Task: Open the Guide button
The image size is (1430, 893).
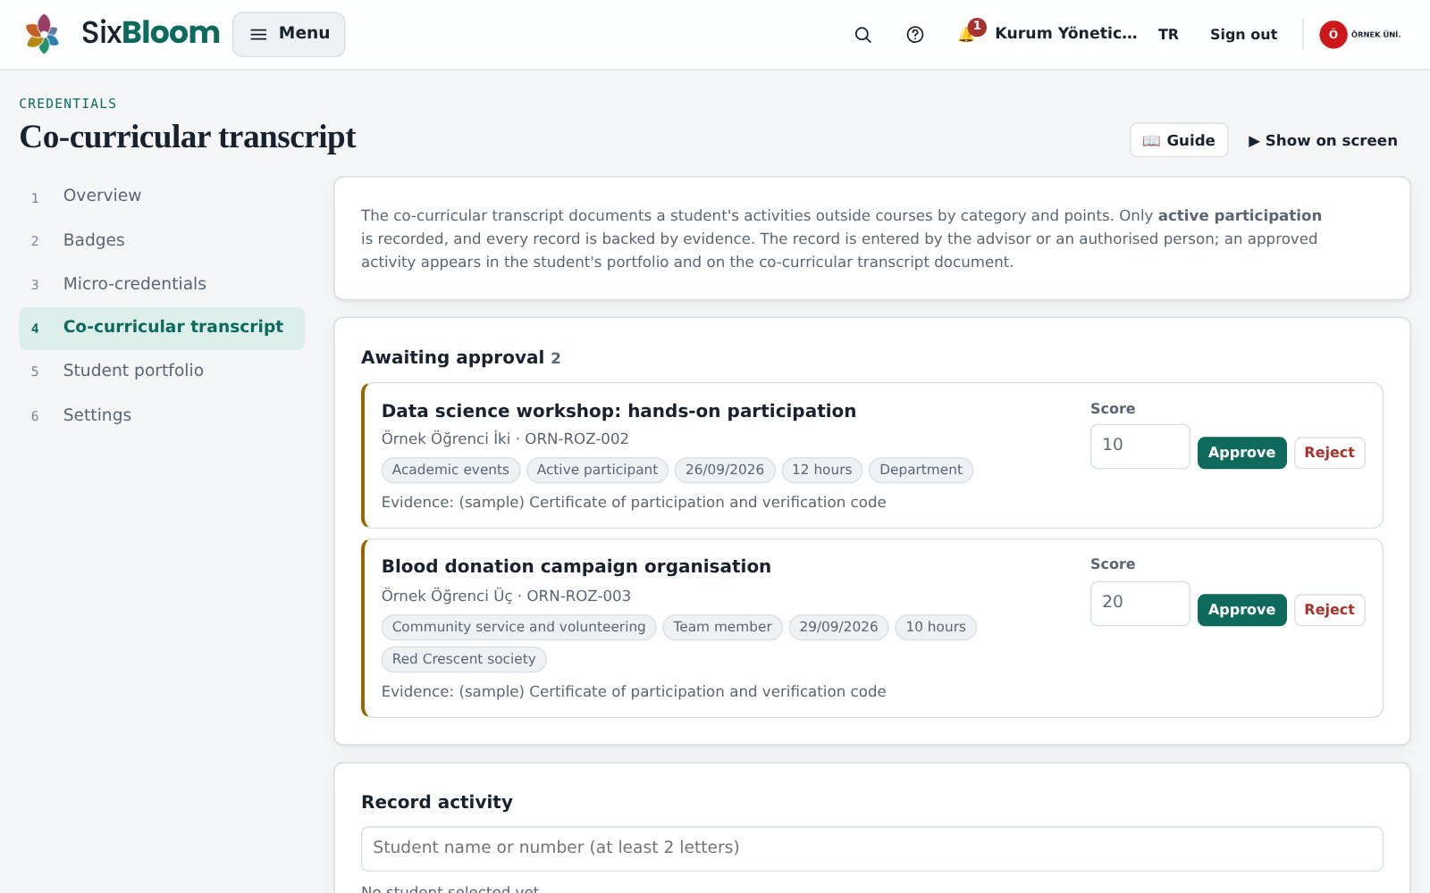Action: (1179, 140)
